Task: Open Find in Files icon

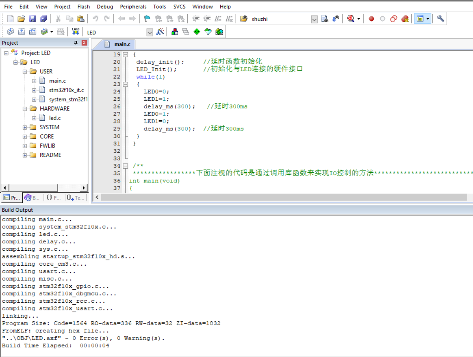Action: tap(244, 19)
